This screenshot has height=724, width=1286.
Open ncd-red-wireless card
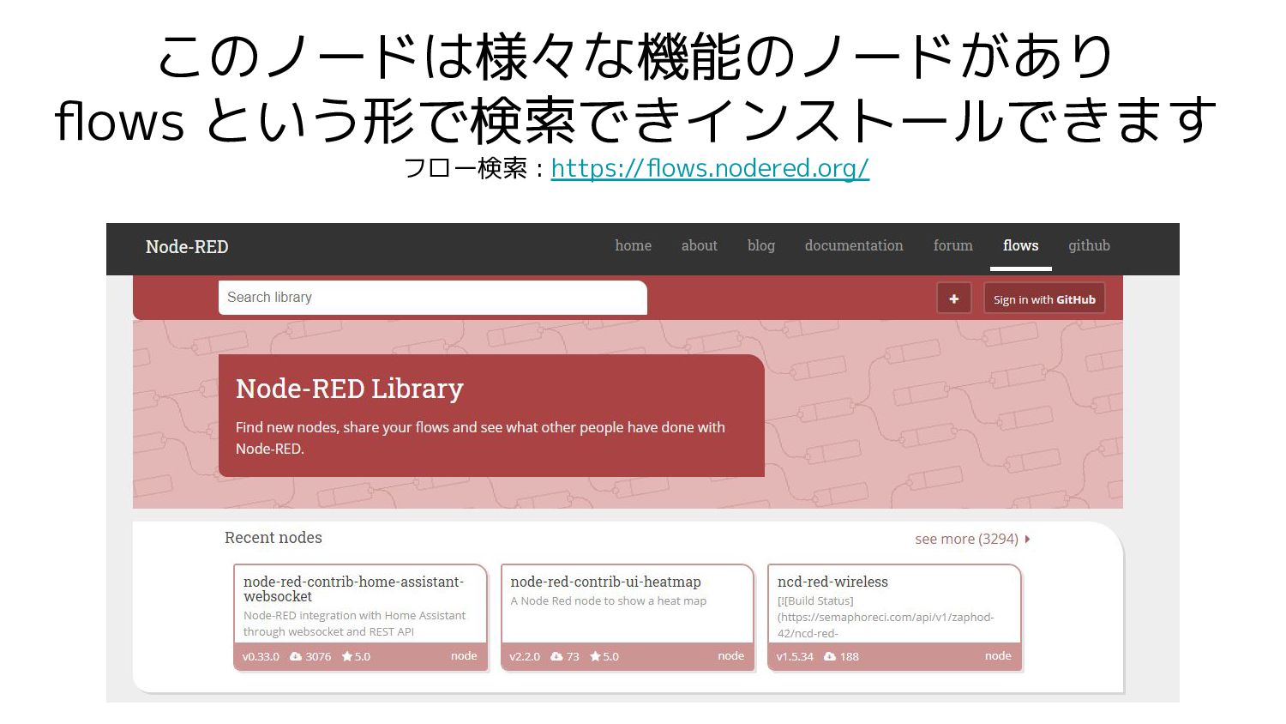894,616
